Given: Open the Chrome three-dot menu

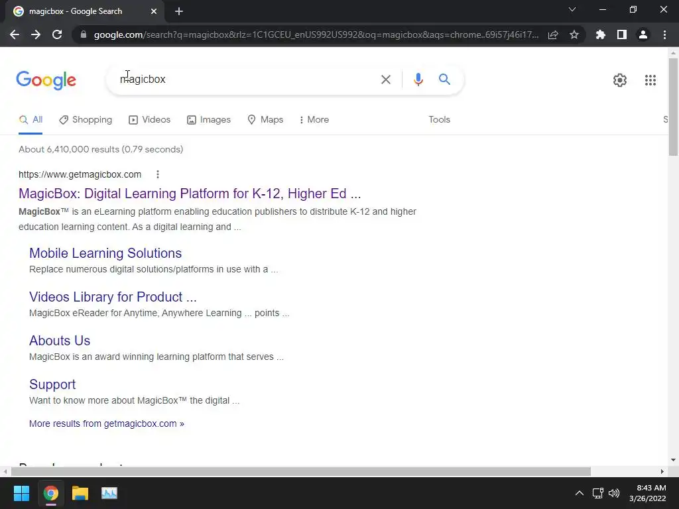Looking at the screenshot, I should [x=664, y=34].
